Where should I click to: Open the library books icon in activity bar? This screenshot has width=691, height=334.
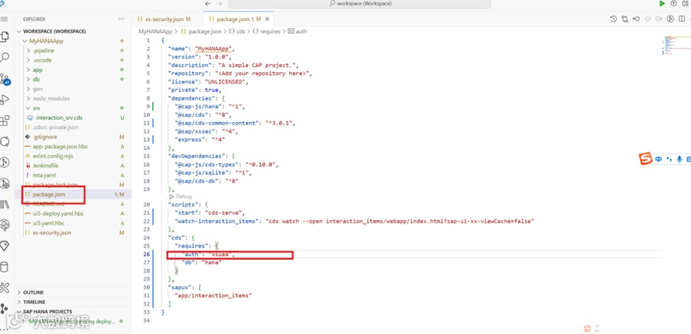click(4, 204)
